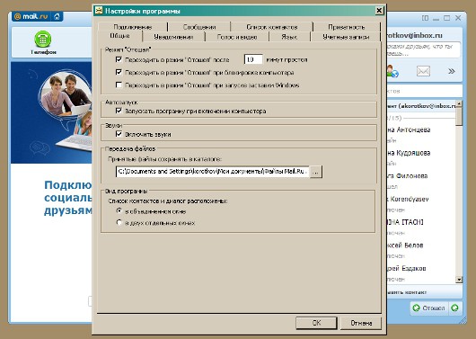Toggle 'Отошел' after idle minutes checkbox
The image size is (476, 339).
coord(119,59)
